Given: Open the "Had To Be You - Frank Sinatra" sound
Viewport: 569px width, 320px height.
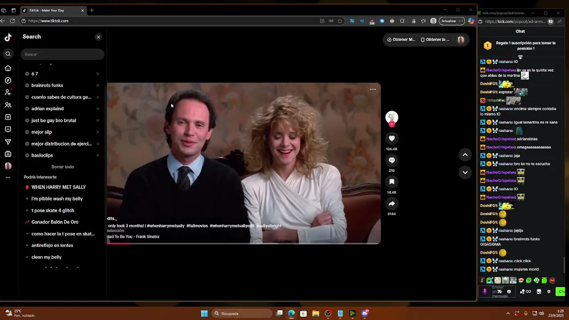Looking at the screenshot, I should (133, 237).
